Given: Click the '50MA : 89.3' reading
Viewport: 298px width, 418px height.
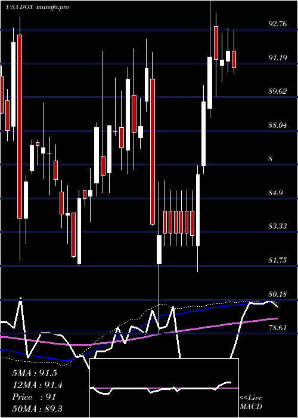Looking at the screenshot, I should (37, 408).
